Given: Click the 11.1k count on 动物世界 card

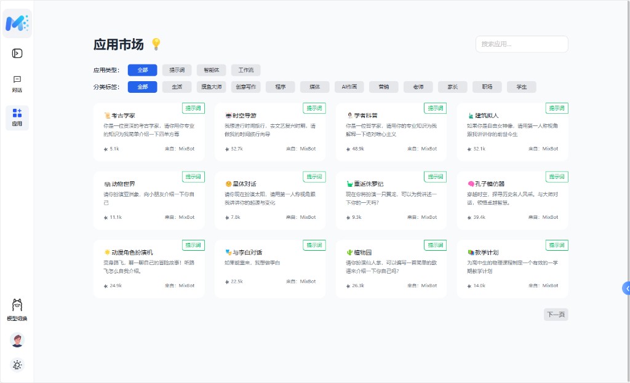Looking at the screenshot, I should [x=116, y=218].
